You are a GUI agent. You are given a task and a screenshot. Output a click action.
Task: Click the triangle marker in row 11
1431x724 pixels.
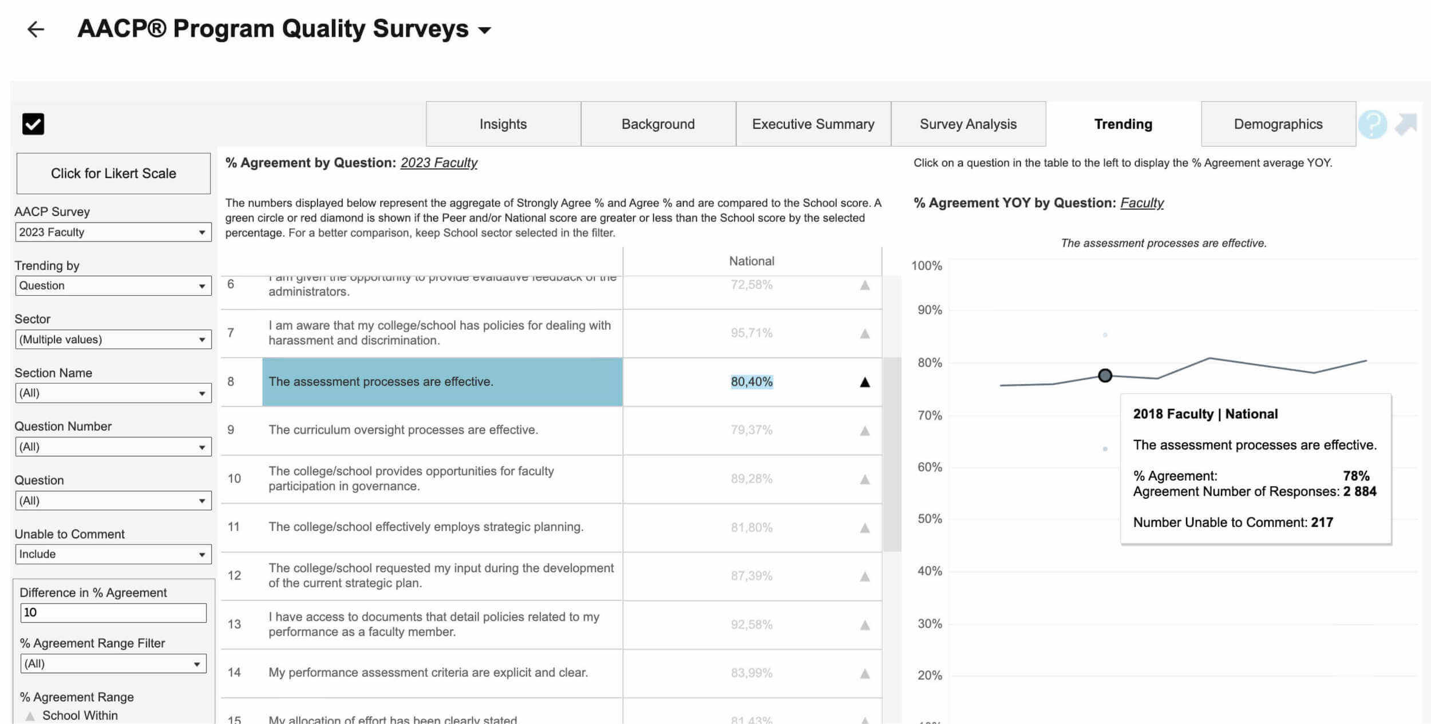coord(864,528)
